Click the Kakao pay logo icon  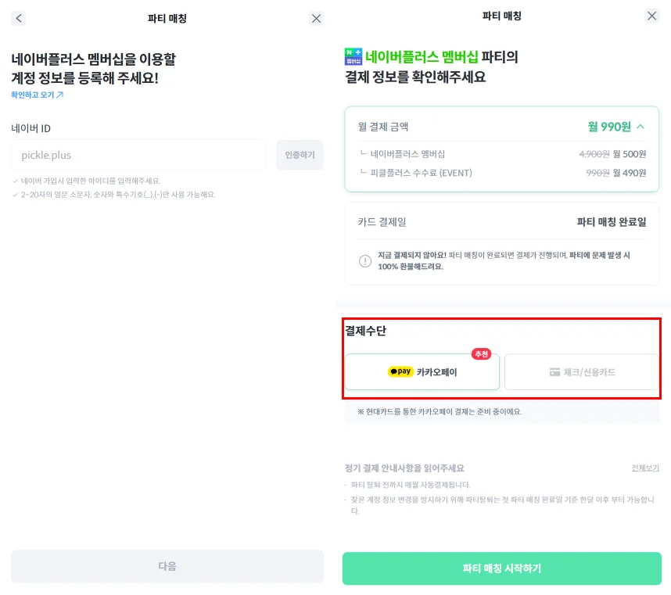(x=400, y=372)
